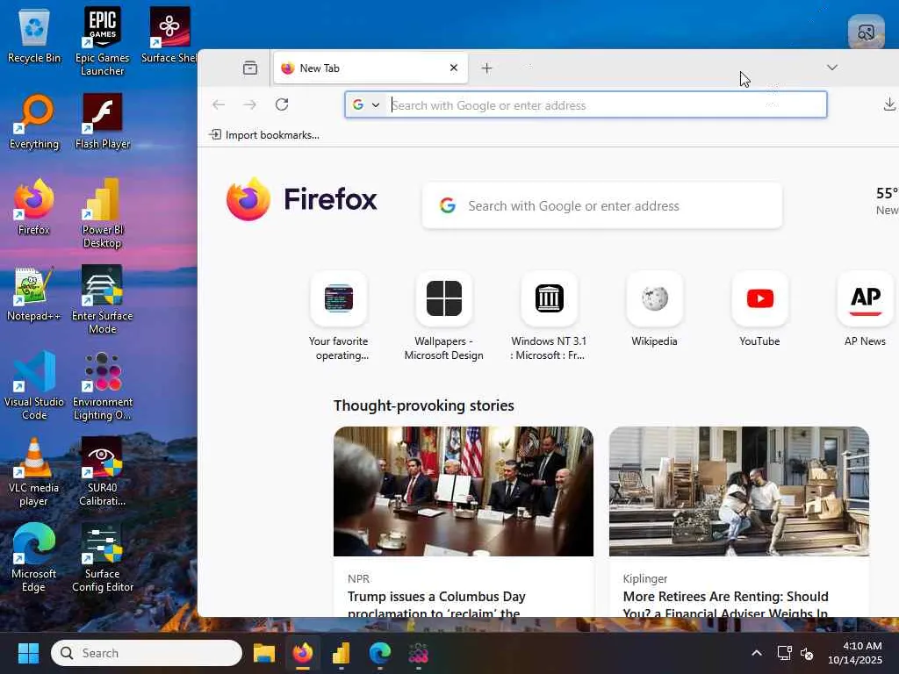Viewport: 899px width, 674px height.
Task: Select Environment Lighting desktop shortcut
Action: 102,385
